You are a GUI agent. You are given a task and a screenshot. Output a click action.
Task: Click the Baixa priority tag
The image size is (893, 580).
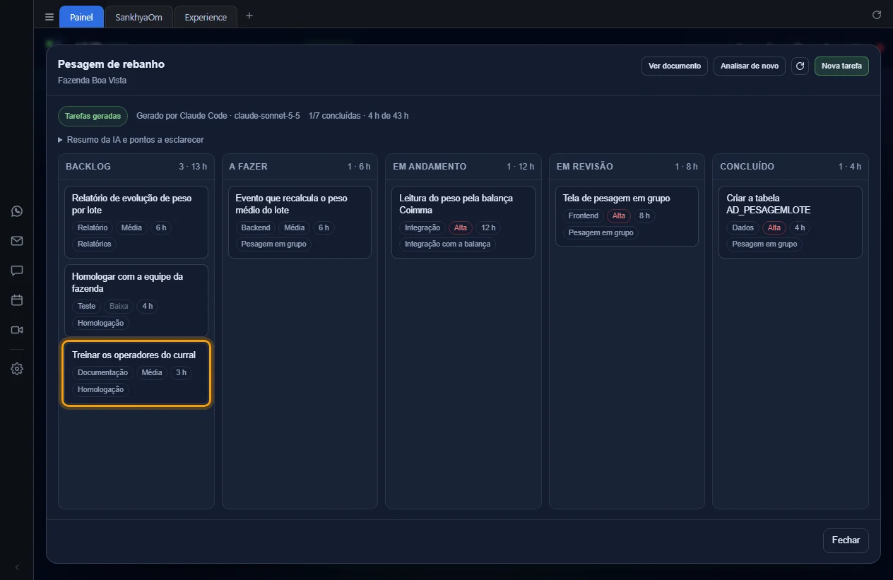coord(119,307)
